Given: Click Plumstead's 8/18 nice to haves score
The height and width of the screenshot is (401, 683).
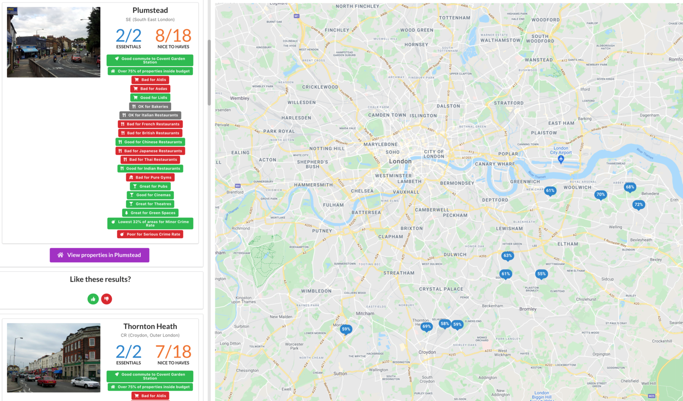Looking at the screenshot, I should point(173,36).
